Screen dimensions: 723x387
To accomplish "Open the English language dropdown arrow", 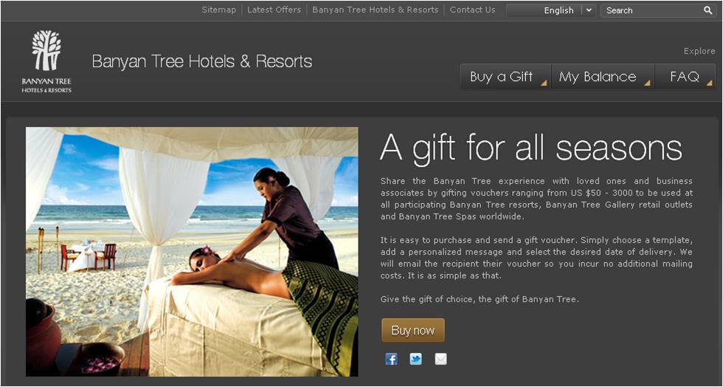I will [589, 10].
